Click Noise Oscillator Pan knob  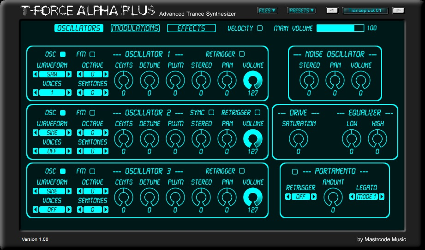tap(335, 81)
